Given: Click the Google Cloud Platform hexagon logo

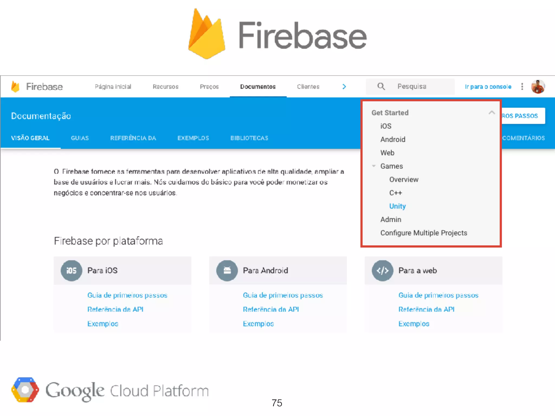Looking at the screenshot, I should click(x=25, y=390).
